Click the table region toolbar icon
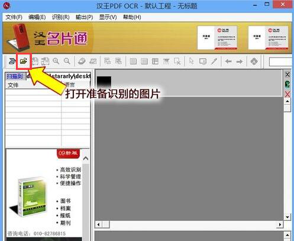This screenshot has width=294, height=241. (x=155, y=62)
